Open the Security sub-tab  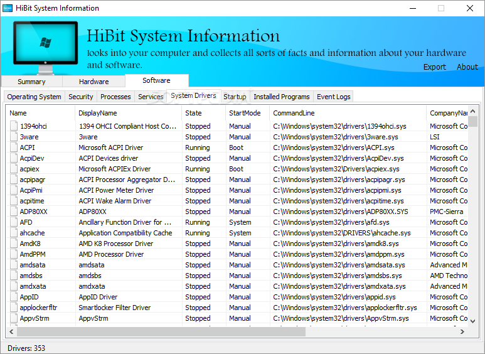(x=81, y=97)
